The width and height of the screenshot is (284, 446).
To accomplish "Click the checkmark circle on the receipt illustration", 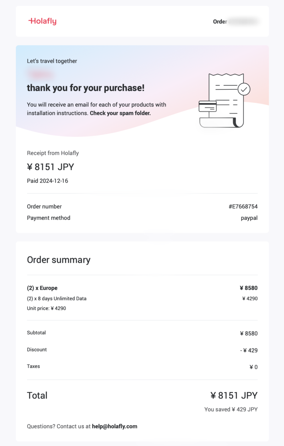I will [244, 89].
